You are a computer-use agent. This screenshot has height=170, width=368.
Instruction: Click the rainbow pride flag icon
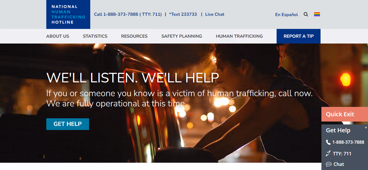pos(317,14)
